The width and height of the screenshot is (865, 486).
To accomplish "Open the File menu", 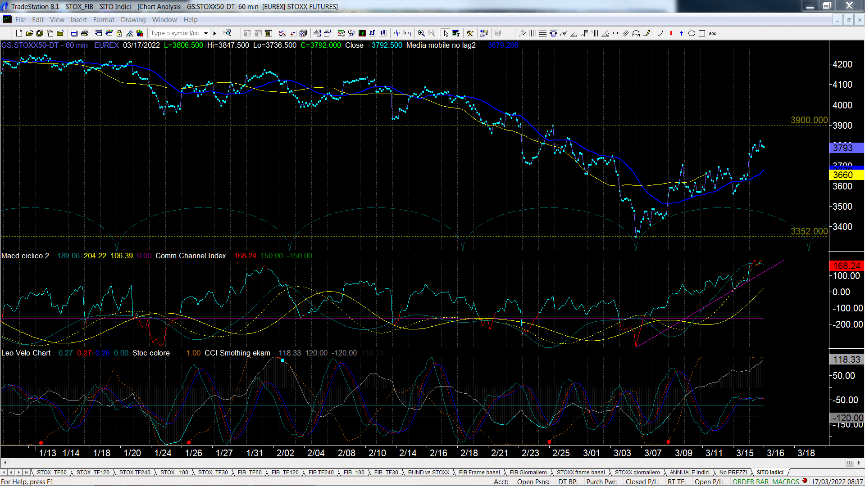I will click(20, 20).
